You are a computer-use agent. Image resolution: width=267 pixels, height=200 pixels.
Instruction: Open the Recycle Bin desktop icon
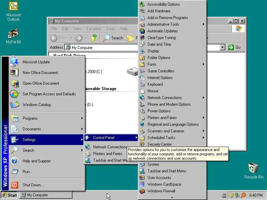pyautogui.click(x=253, y=171)
